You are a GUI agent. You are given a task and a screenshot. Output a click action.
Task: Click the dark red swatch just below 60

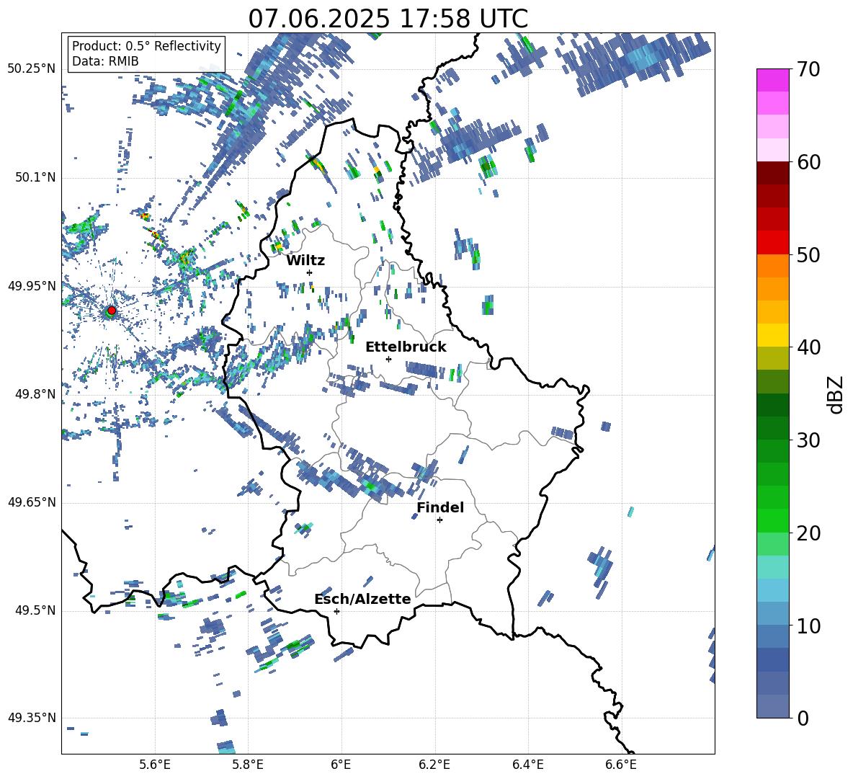tap(773, 173)
